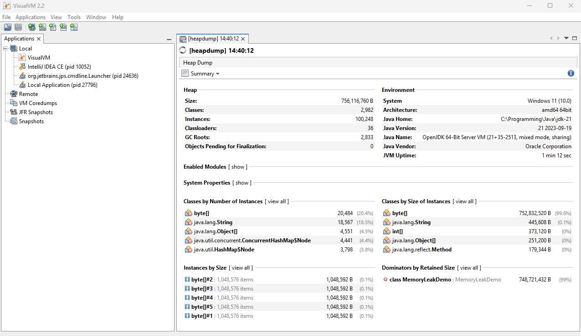This screenshot has width=581, height=336.
Task: Click the Add VM Coredump toolbar icon
Action: (52, 27)
